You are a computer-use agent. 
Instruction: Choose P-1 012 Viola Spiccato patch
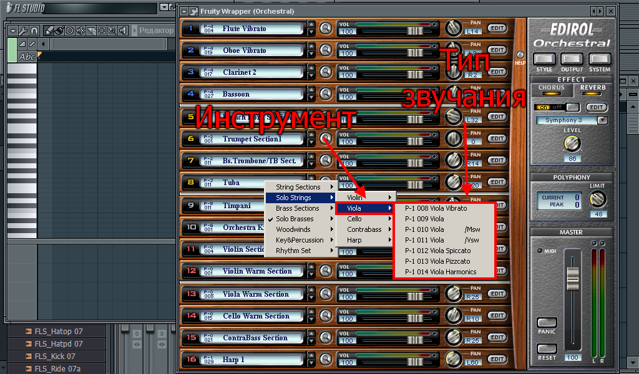pos(444,251)
